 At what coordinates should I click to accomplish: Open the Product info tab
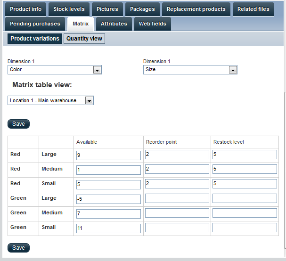(25, 9)
